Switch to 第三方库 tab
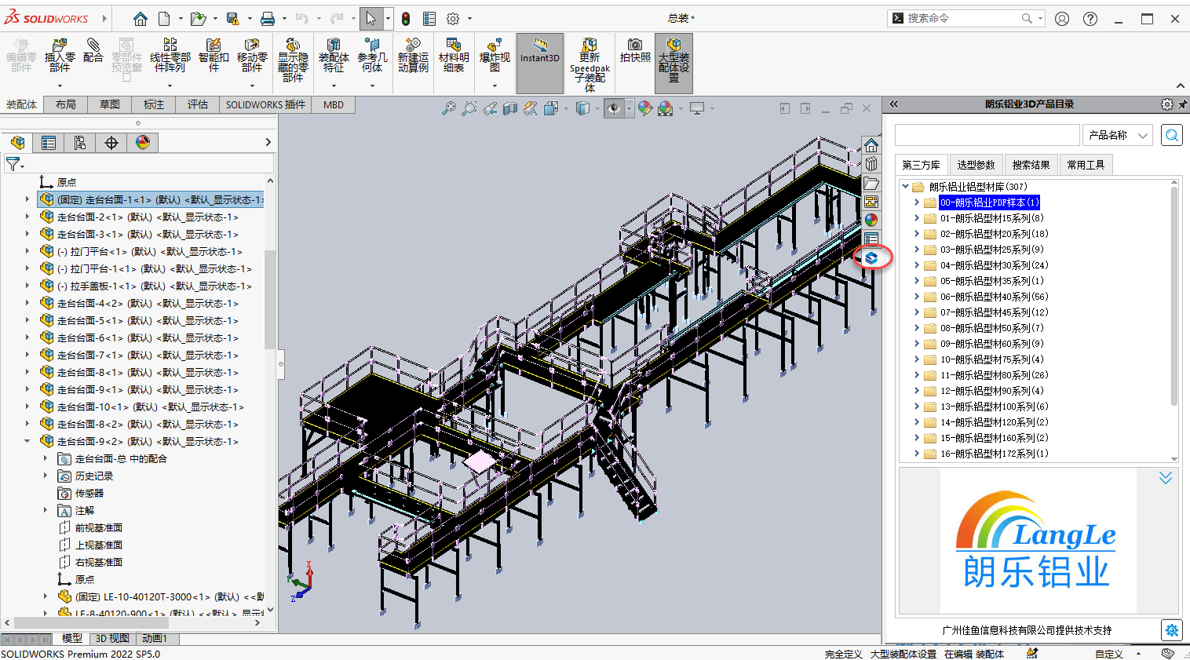The image size is (1190, 660). 921,165
